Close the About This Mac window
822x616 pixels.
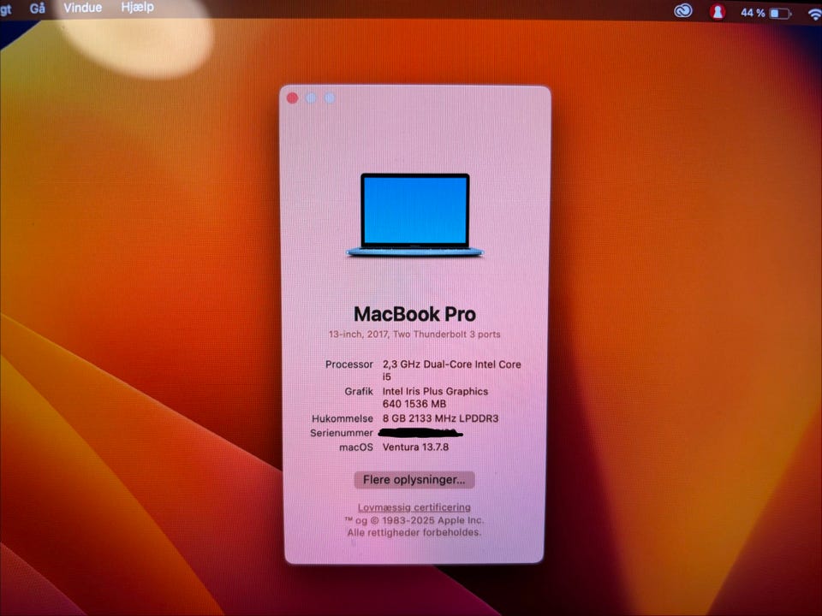click(x=293, y=98)
